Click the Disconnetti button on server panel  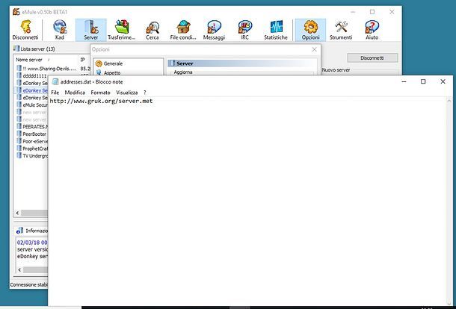click(372, 57)
